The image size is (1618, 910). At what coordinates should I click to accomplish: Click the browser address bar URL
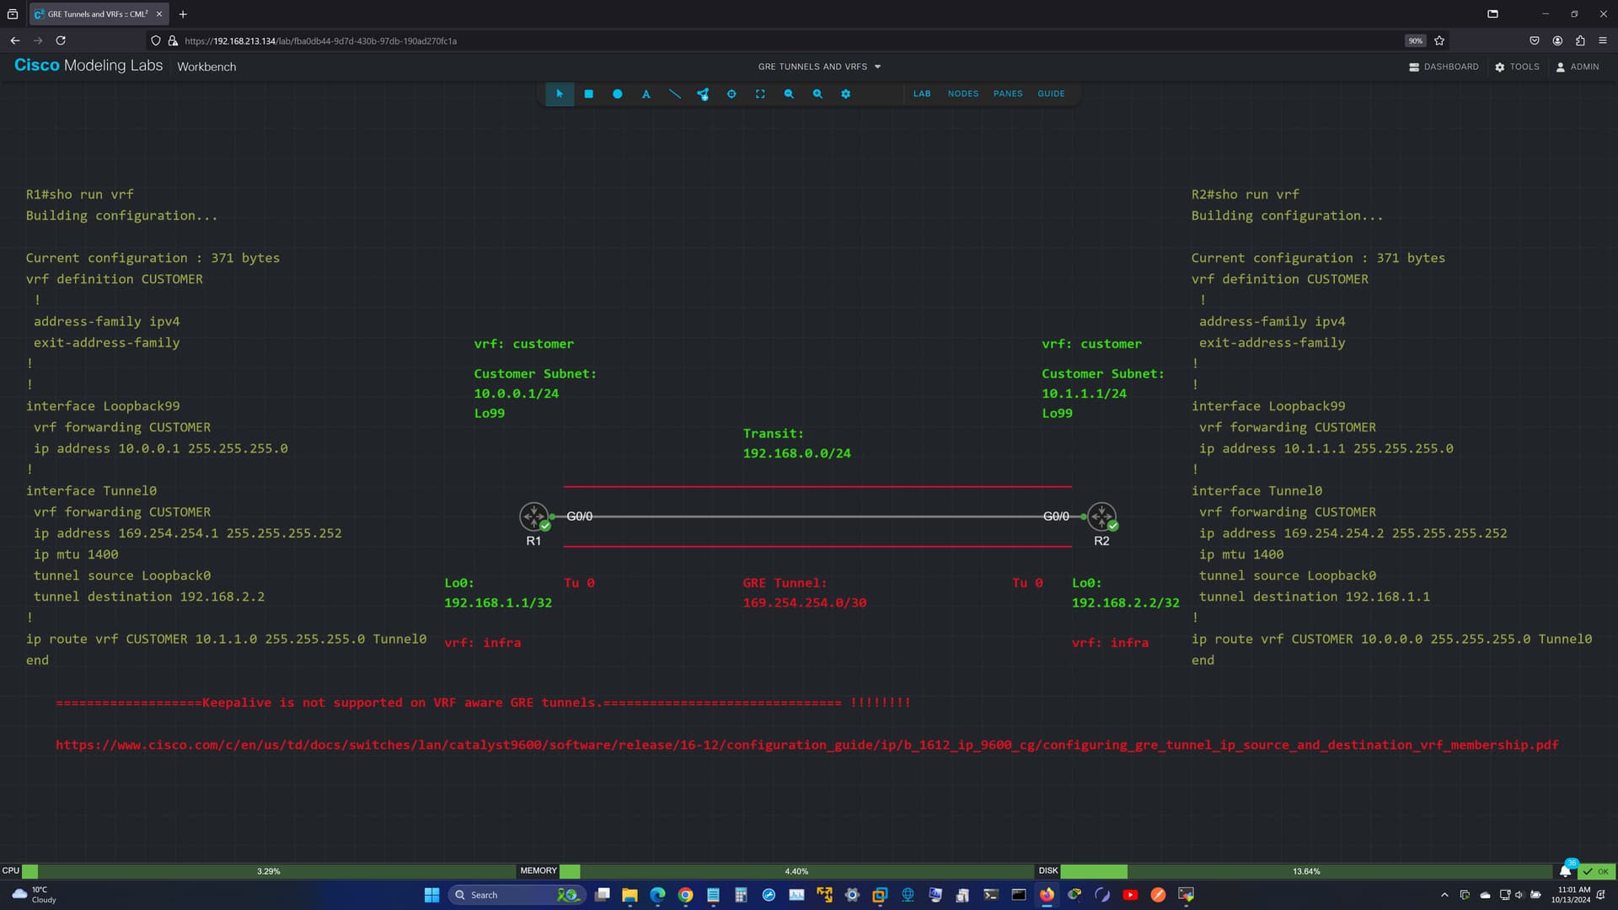(320, 40)
